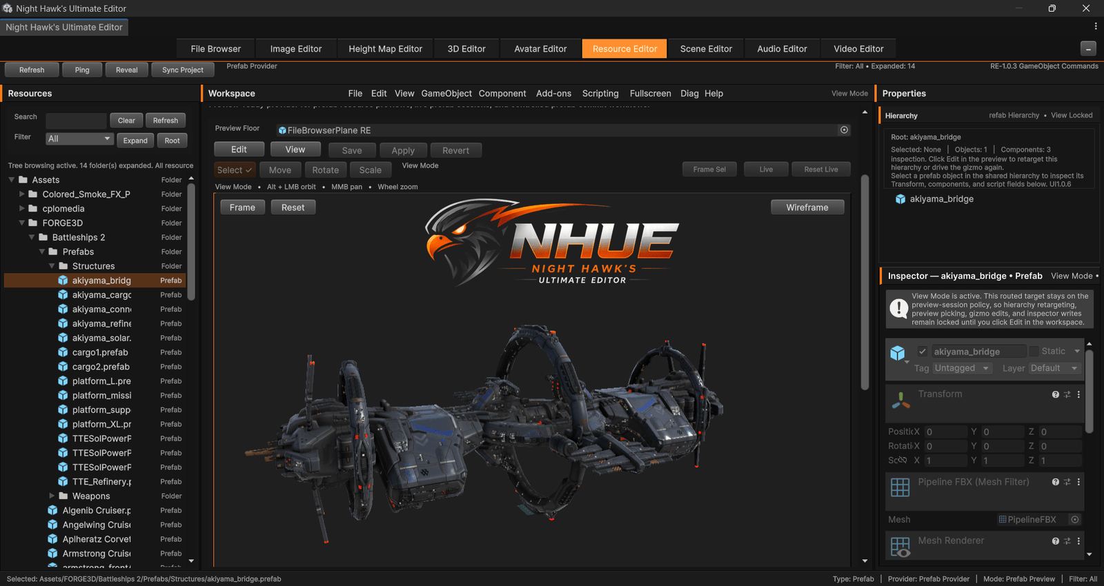Activate the Scale gizmo tool
Image resolution: width=1104 pixels, height=586 pixels.
coord(371,170)
